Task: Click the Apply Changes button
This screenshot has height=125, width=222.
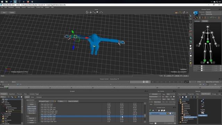Action: pyautogui.click(x=32, y=107)
